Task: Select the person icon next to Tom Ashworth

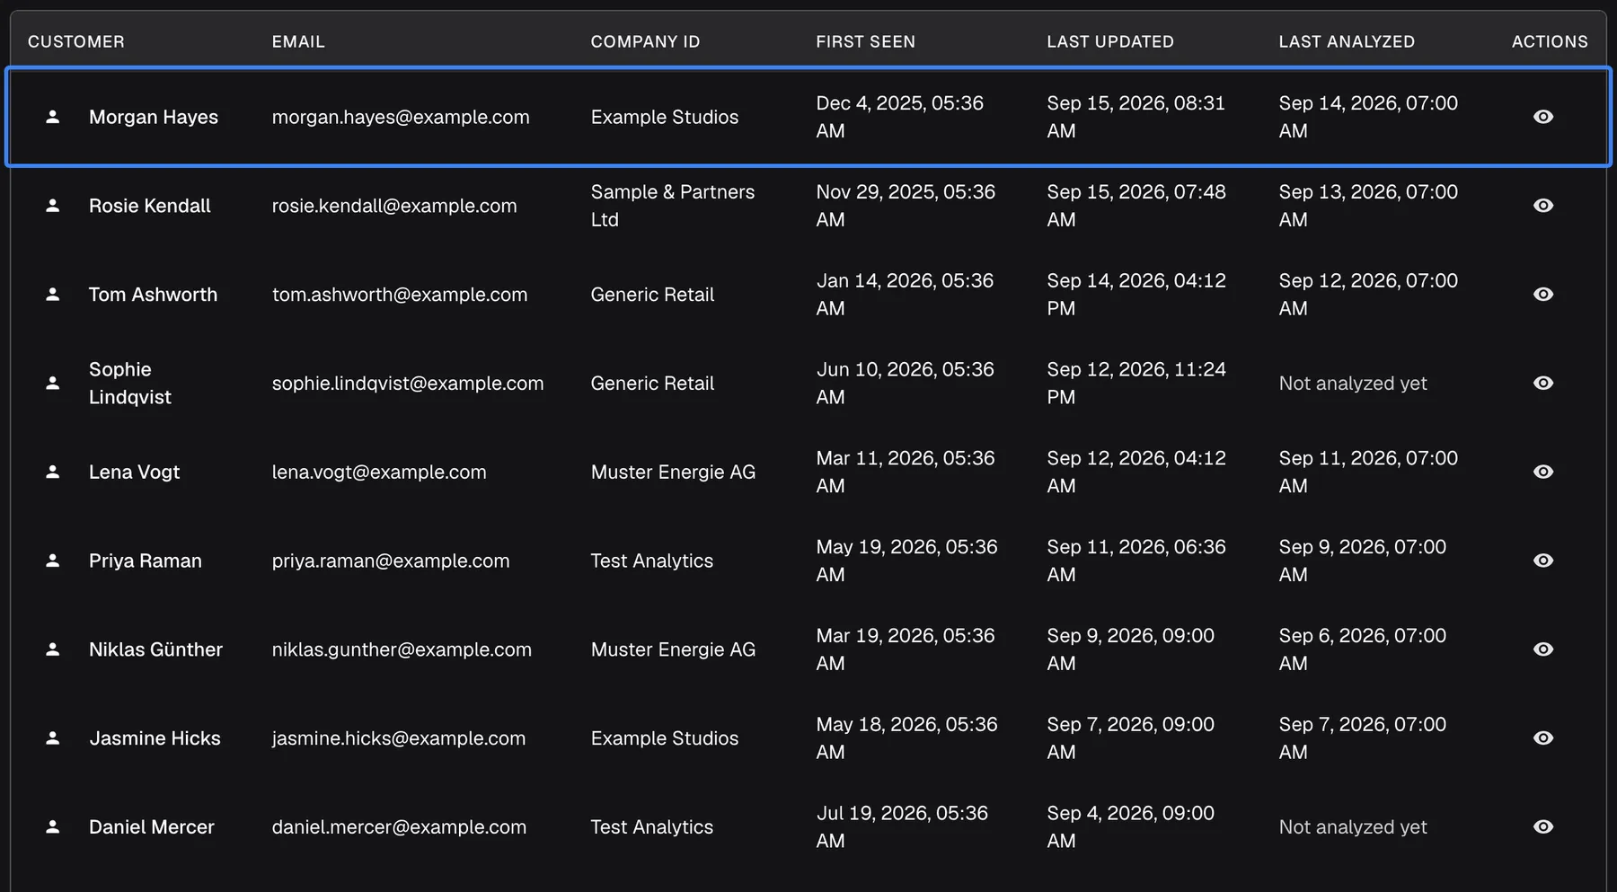Action: tap(53, 295)
